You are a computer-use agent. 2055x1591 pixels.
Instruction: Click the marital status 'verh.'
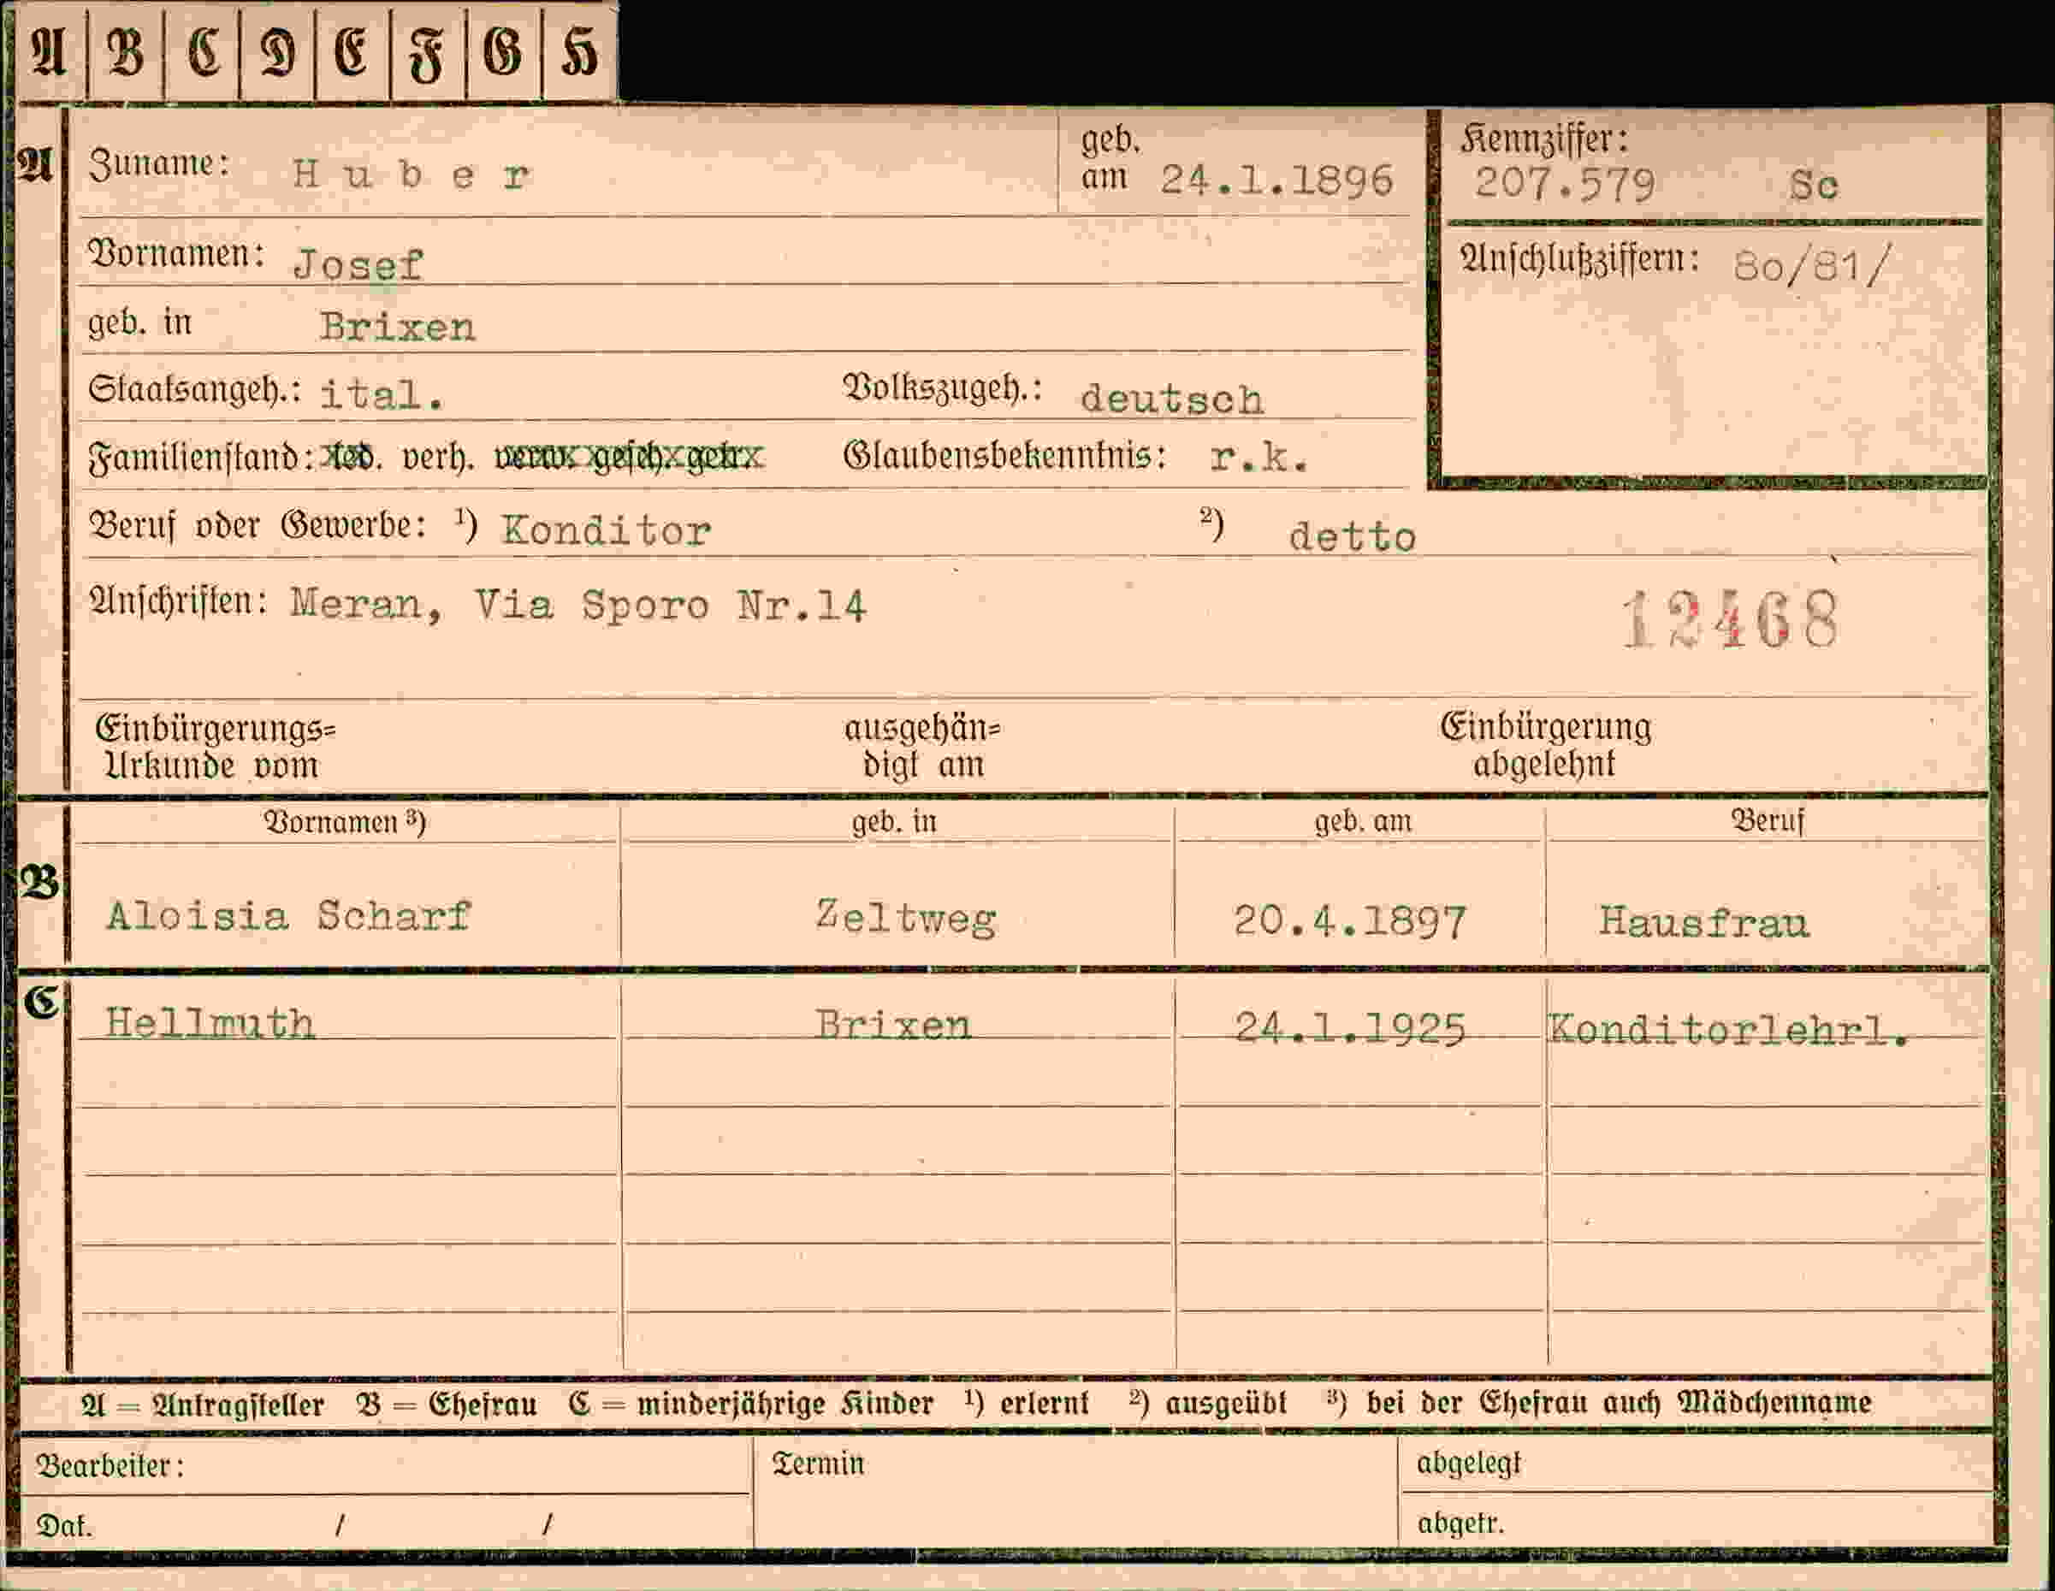tap(437, 458)
